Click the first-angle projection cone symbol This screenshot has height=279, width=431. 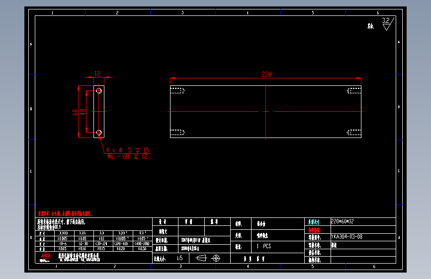pyautogui.click(x=201, y=258)
